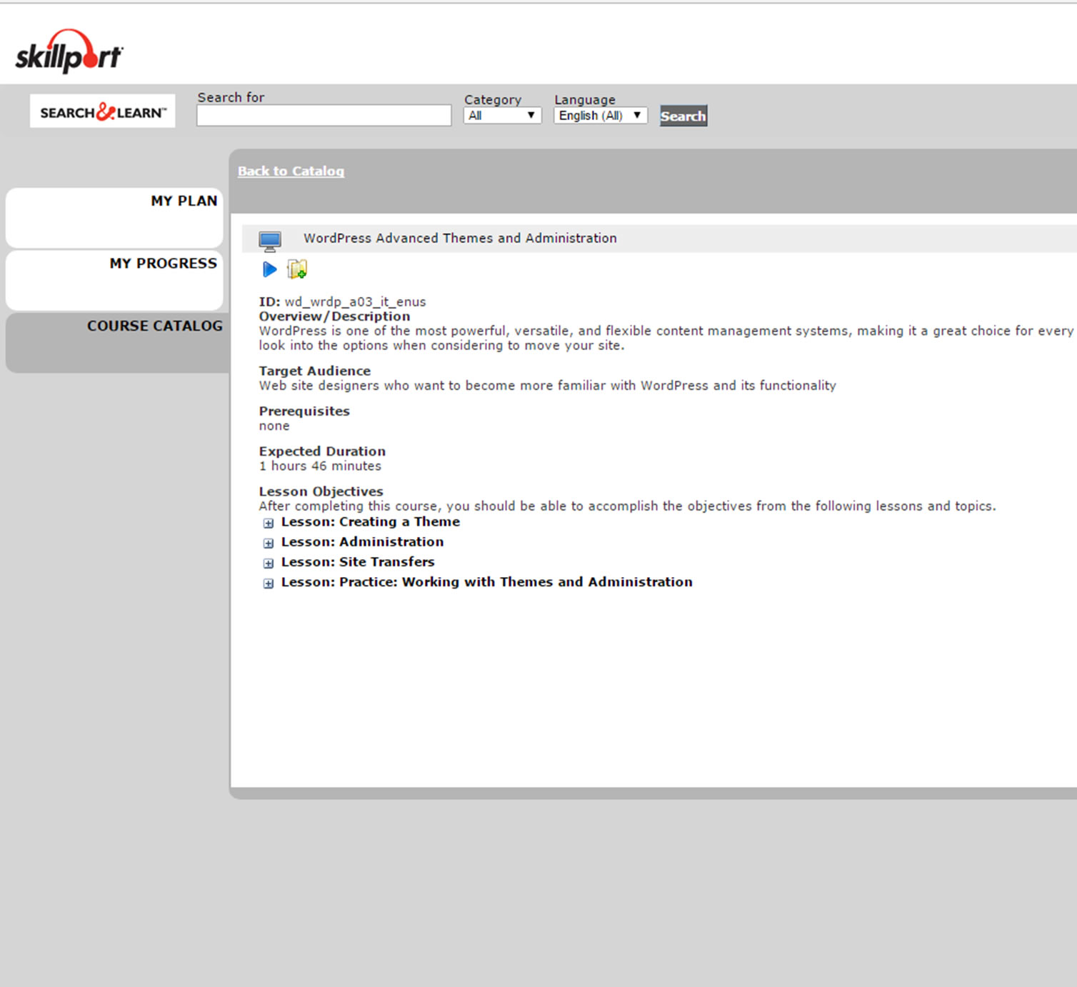The width and height of the screenshot is (1077, 987).
Task: Open the MY PLAN tab
Action: (x=114, y=218)
